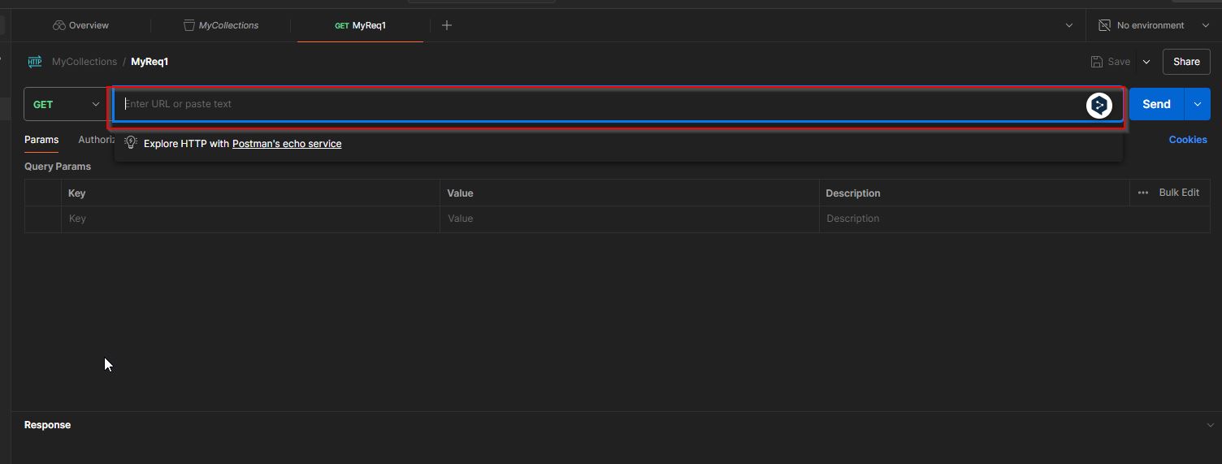Save the request

[1111, 62]
